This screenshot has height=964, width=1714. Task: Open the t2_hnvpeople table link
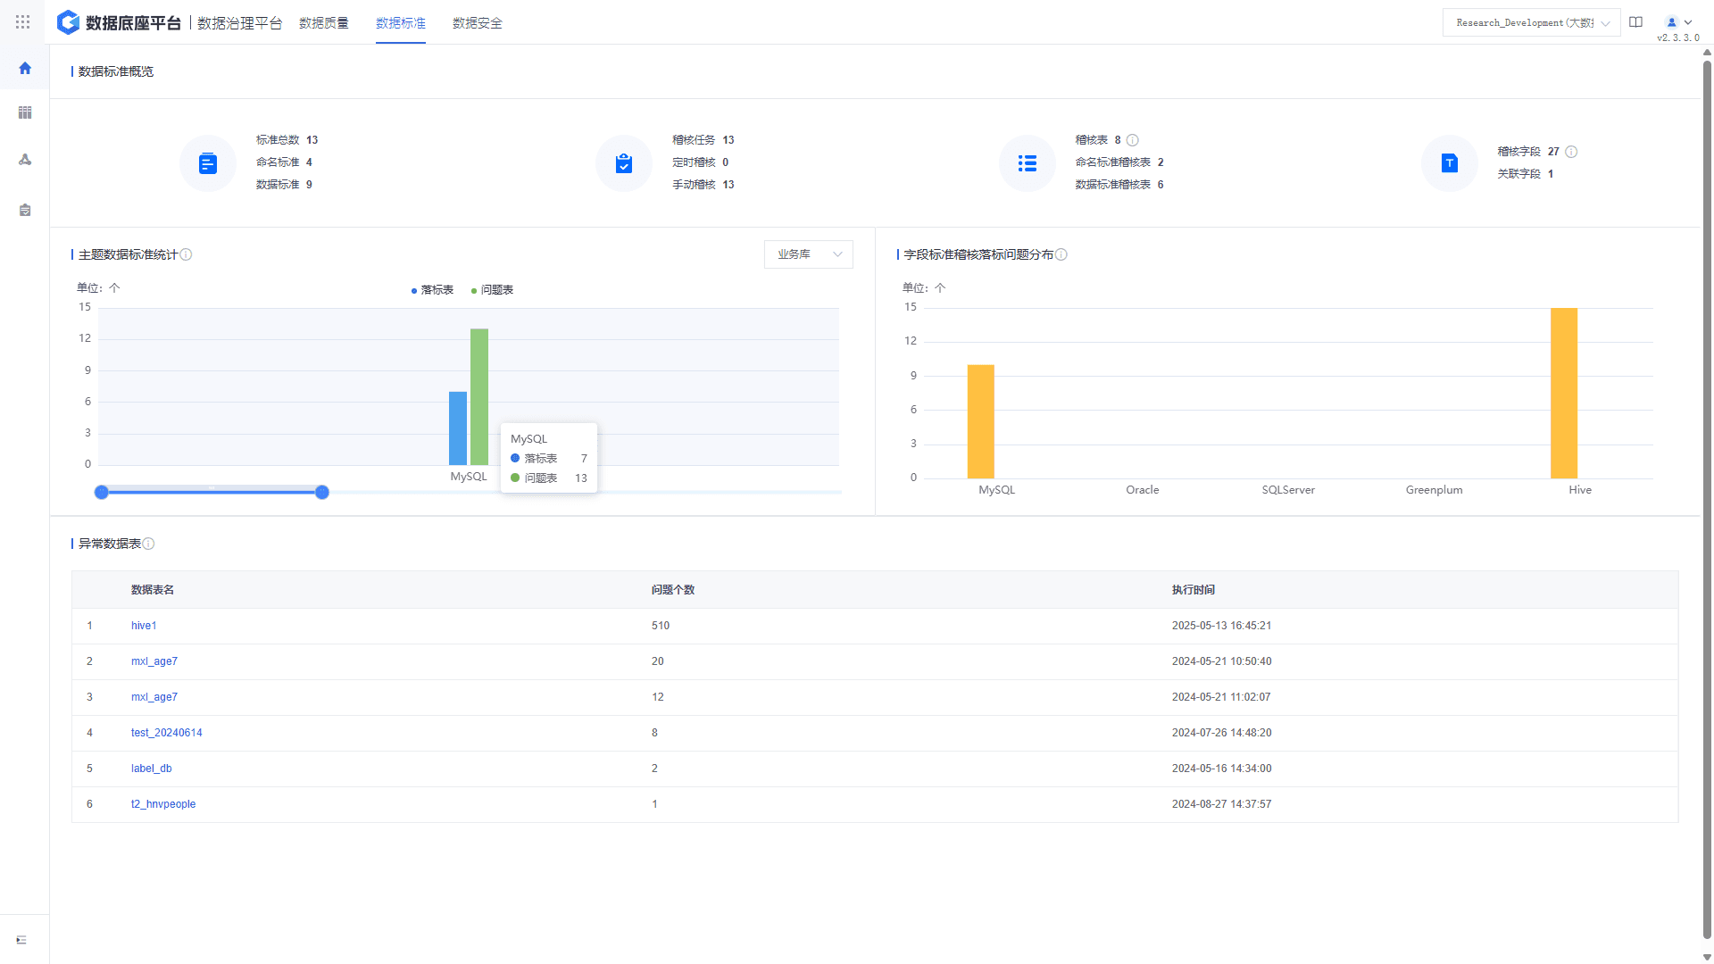pos(163,804)
